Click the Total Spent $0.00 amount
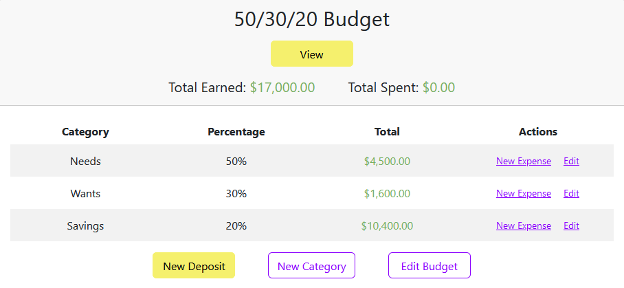624x288 pixels. (438, 87)
